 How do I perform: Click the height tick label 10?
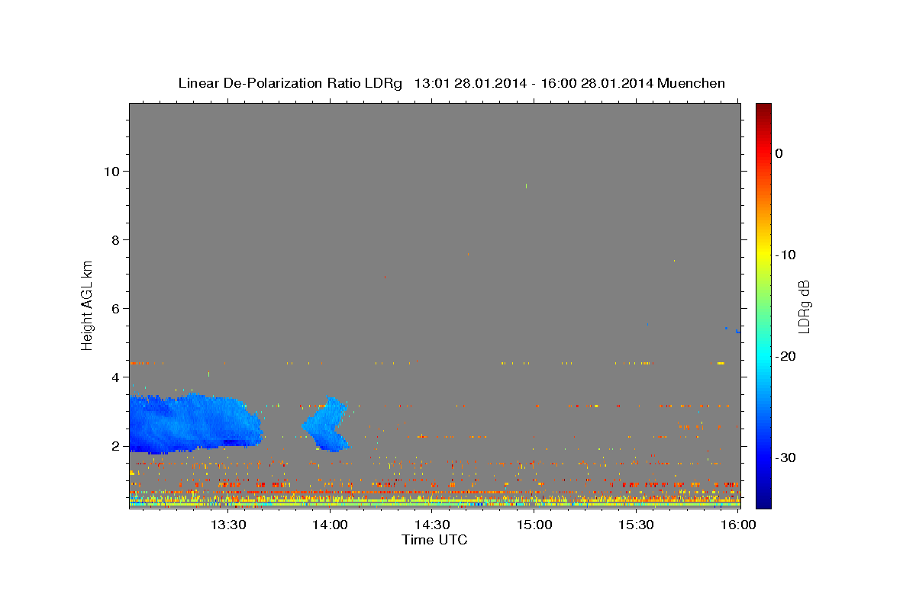(x=112, y=171)
